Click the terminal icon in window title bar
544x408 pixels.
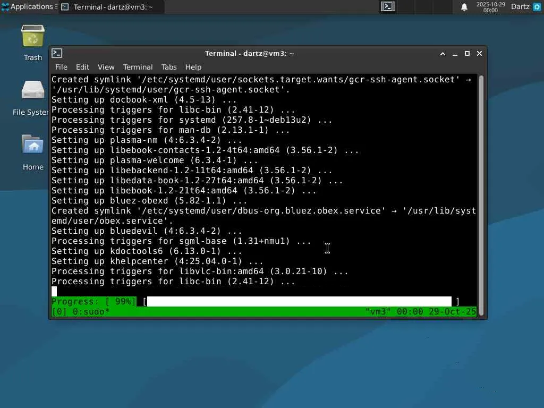point(57,53)
